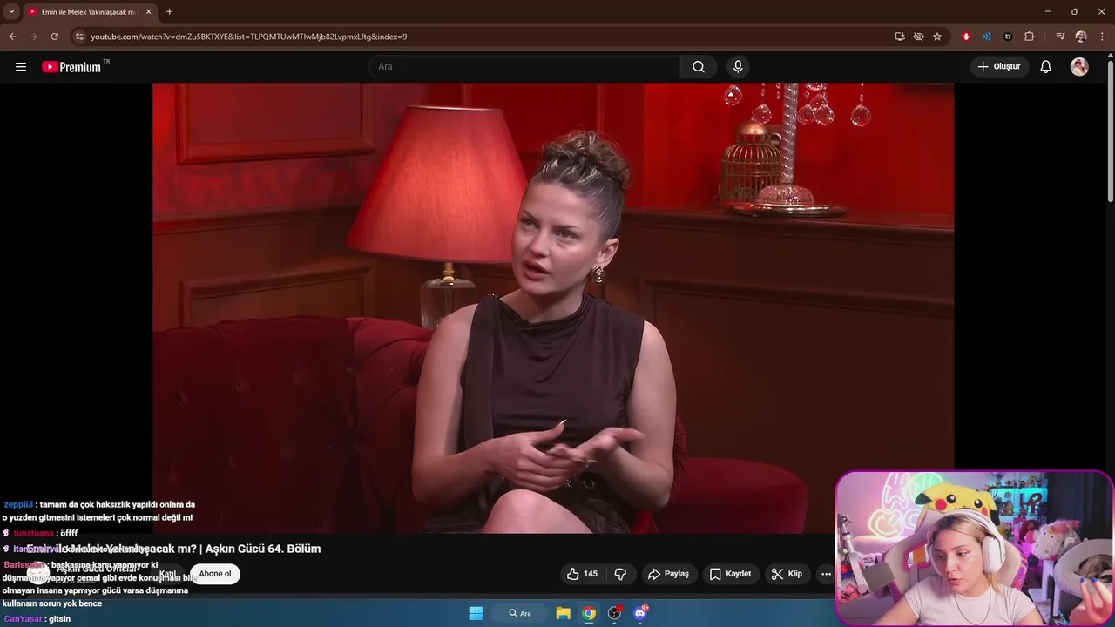View site information icon in address bar
The image size is (1115, 627).
click(79, 37)
